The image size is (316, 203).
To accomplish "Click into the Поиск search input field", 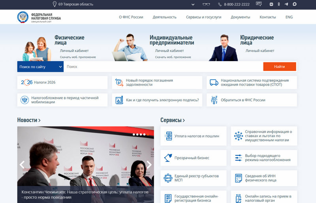I will tap(163, 67).
